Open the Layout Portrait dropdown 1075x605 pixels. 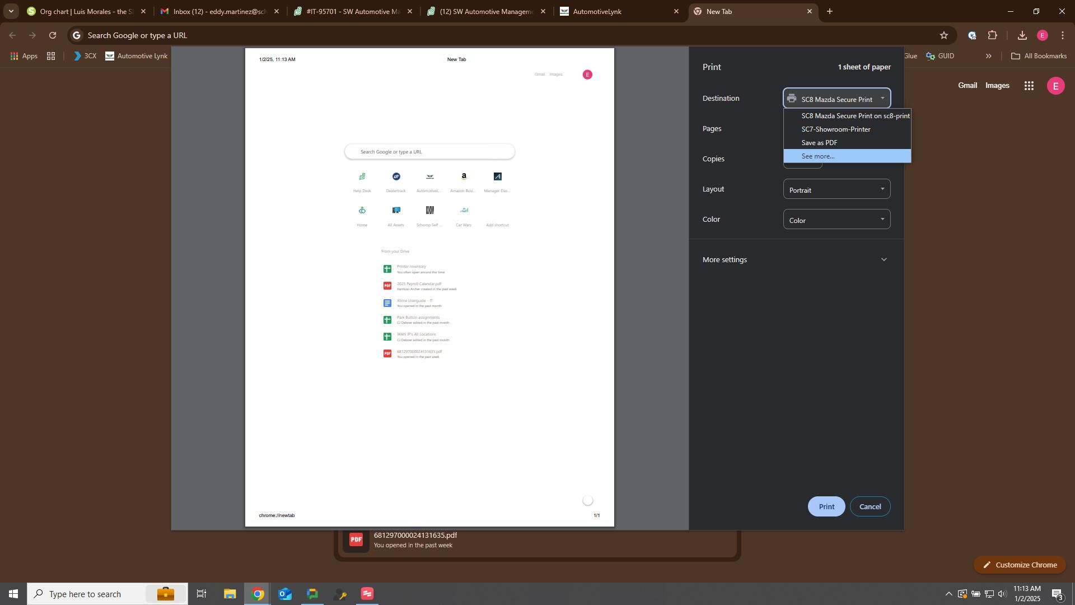point(836,189)
